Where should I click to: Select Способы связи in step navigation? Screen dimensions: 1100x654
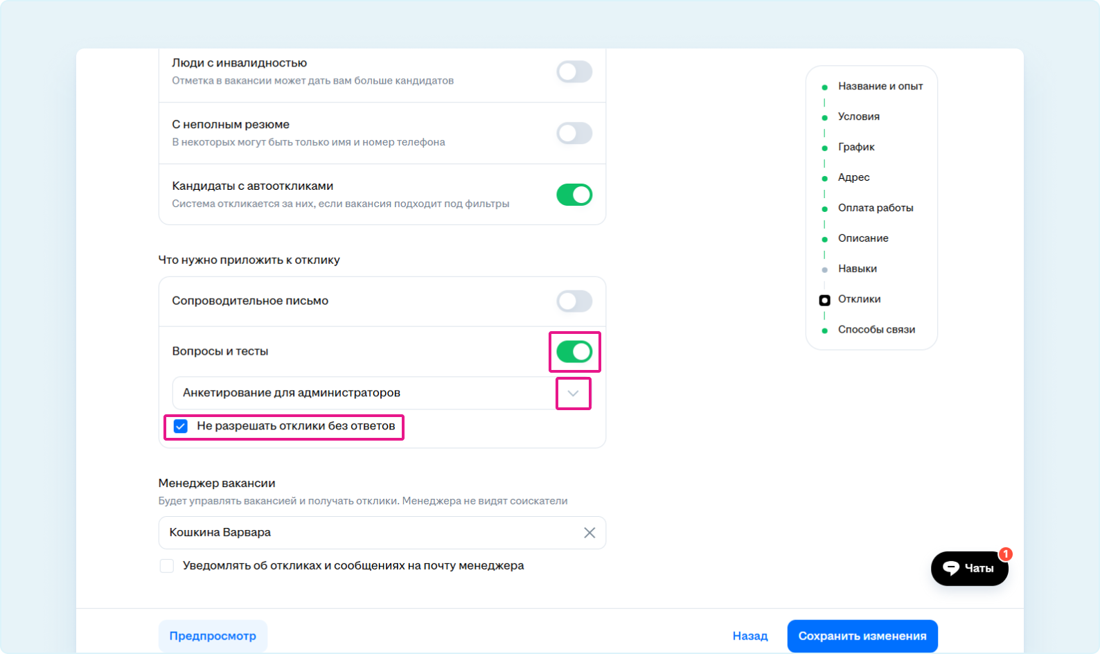tap(876, 330)
